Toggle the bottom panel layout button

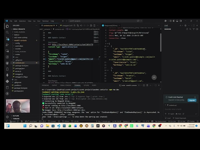click(177, 21)
